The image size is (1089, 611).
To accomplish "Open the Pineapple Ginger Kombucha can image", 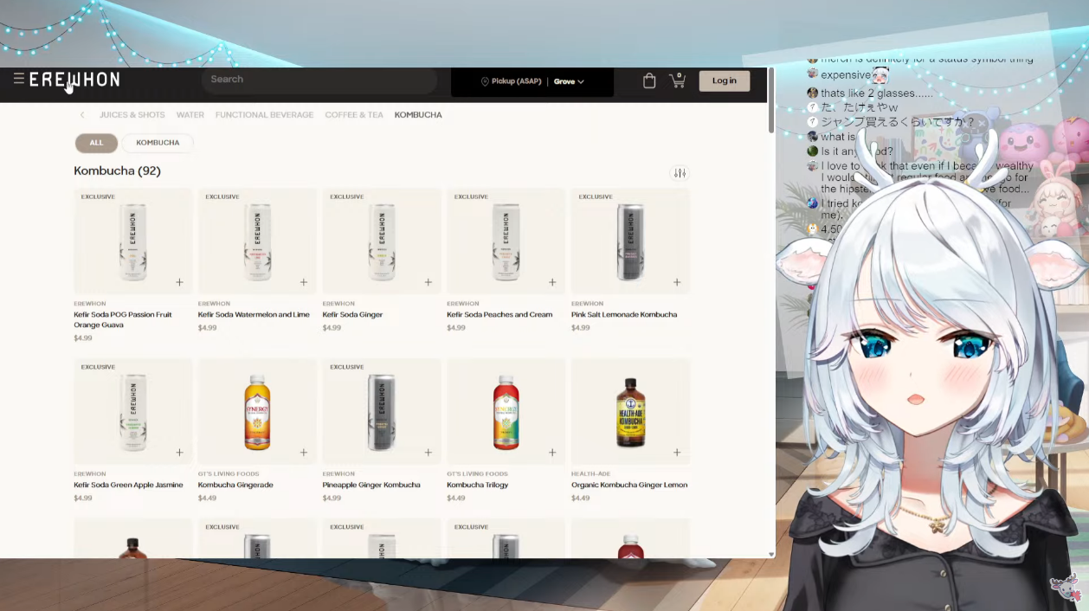I will [x=382, y=412].
